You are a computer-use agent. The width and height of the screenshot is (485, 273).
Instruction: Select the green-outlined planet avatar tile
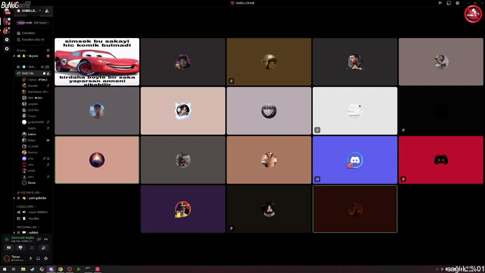click(x=97, y=160)
